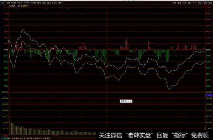
Task: Click 叠加 overlay toolbar button
Action: pos(179,3)
